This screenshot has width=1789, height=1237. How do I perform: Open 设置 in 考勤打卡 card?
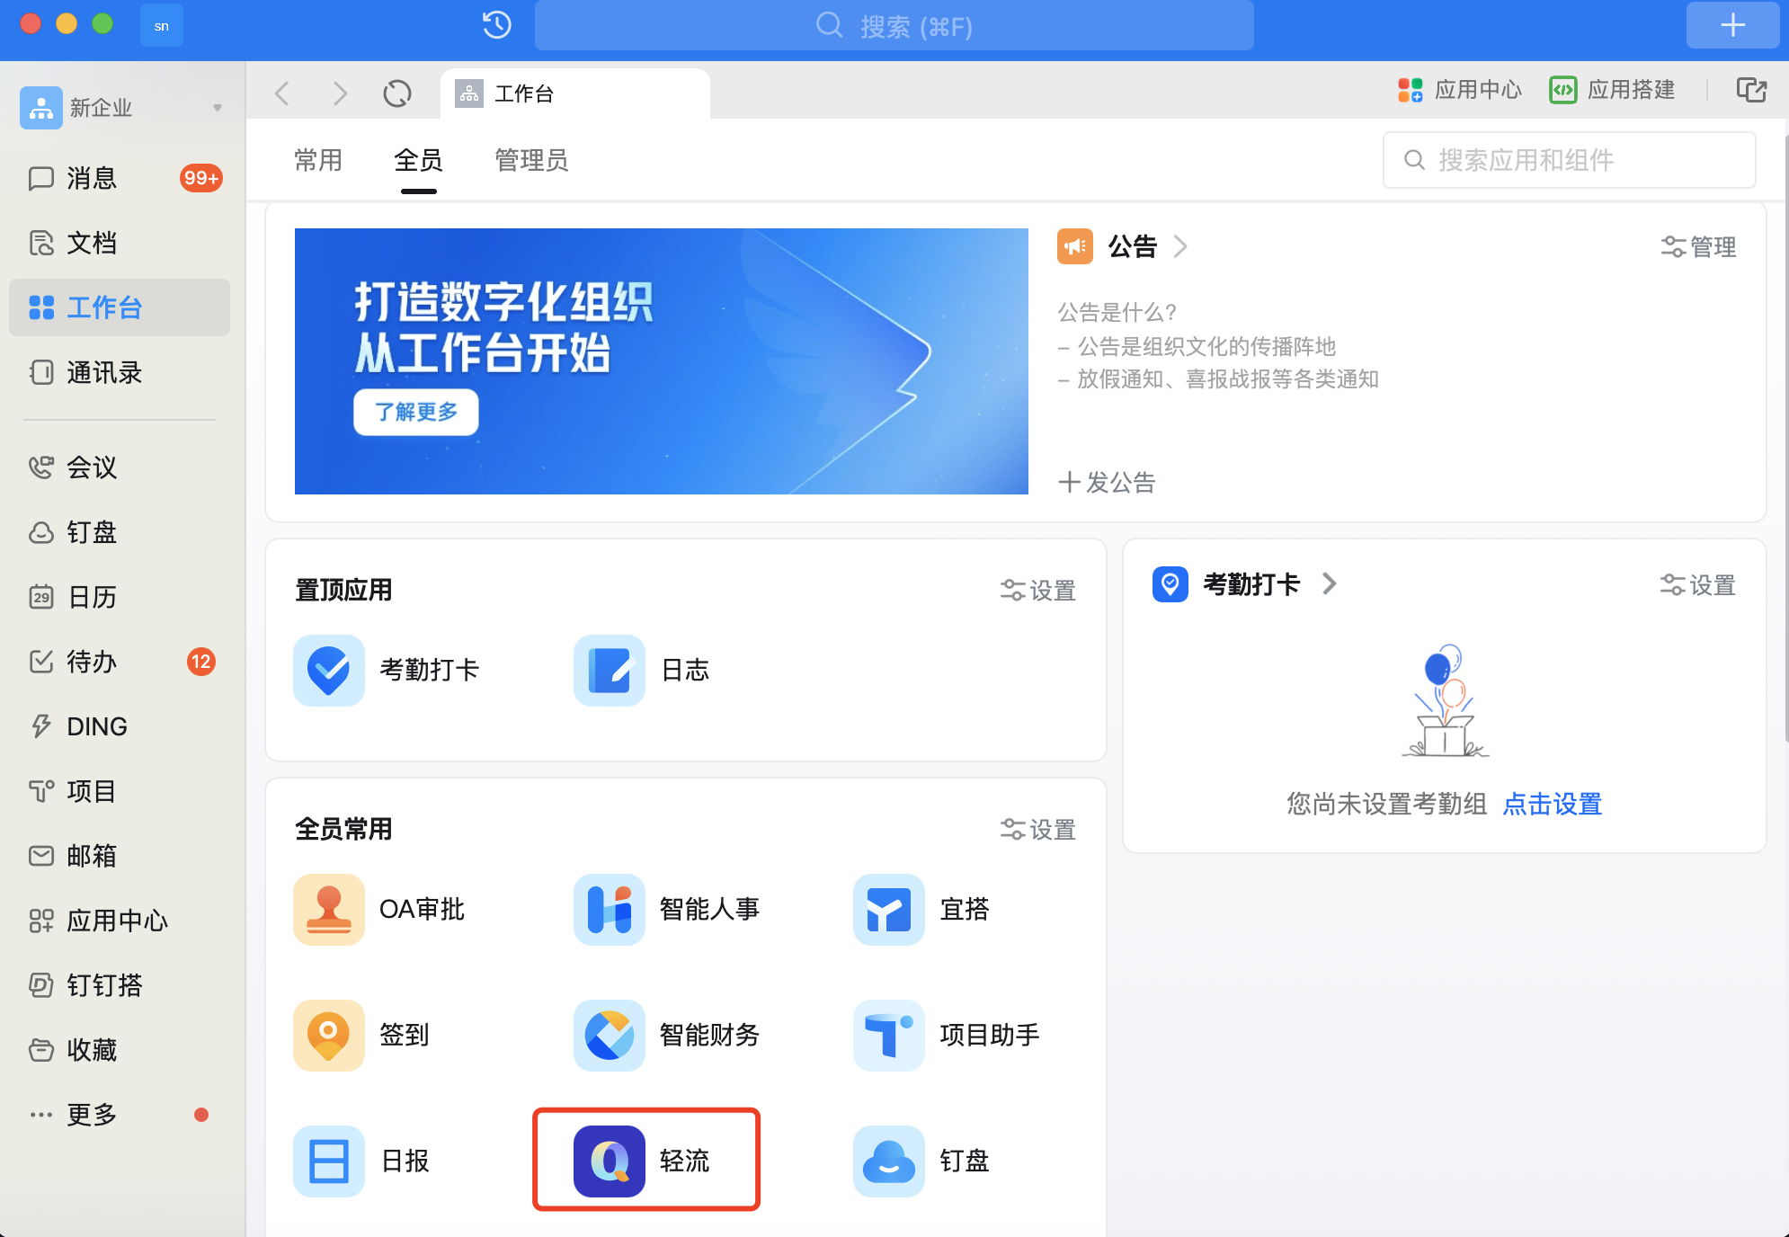click(1697, 585)
